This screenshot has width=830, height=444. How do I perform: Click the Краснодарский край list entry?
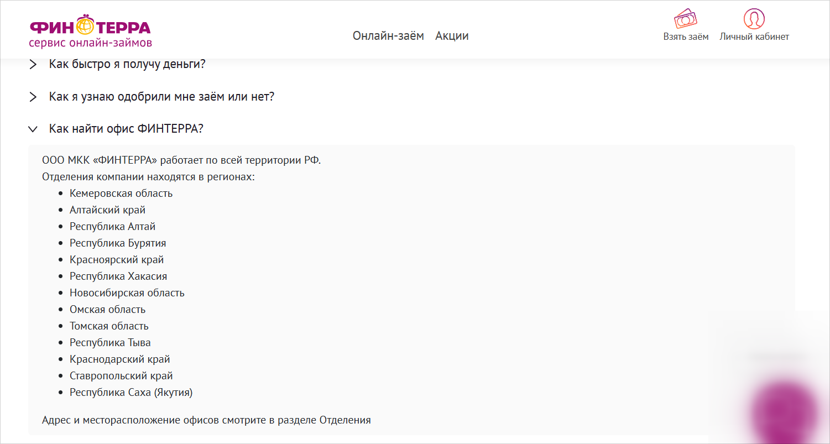[x=120, y=359]
